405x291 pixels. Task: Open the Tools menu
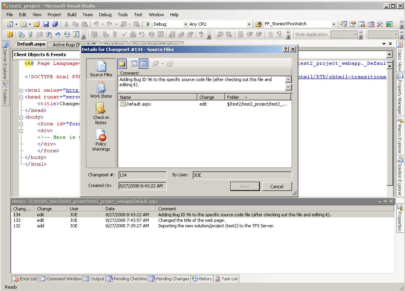pyautogui.click(x=123, y=15)
